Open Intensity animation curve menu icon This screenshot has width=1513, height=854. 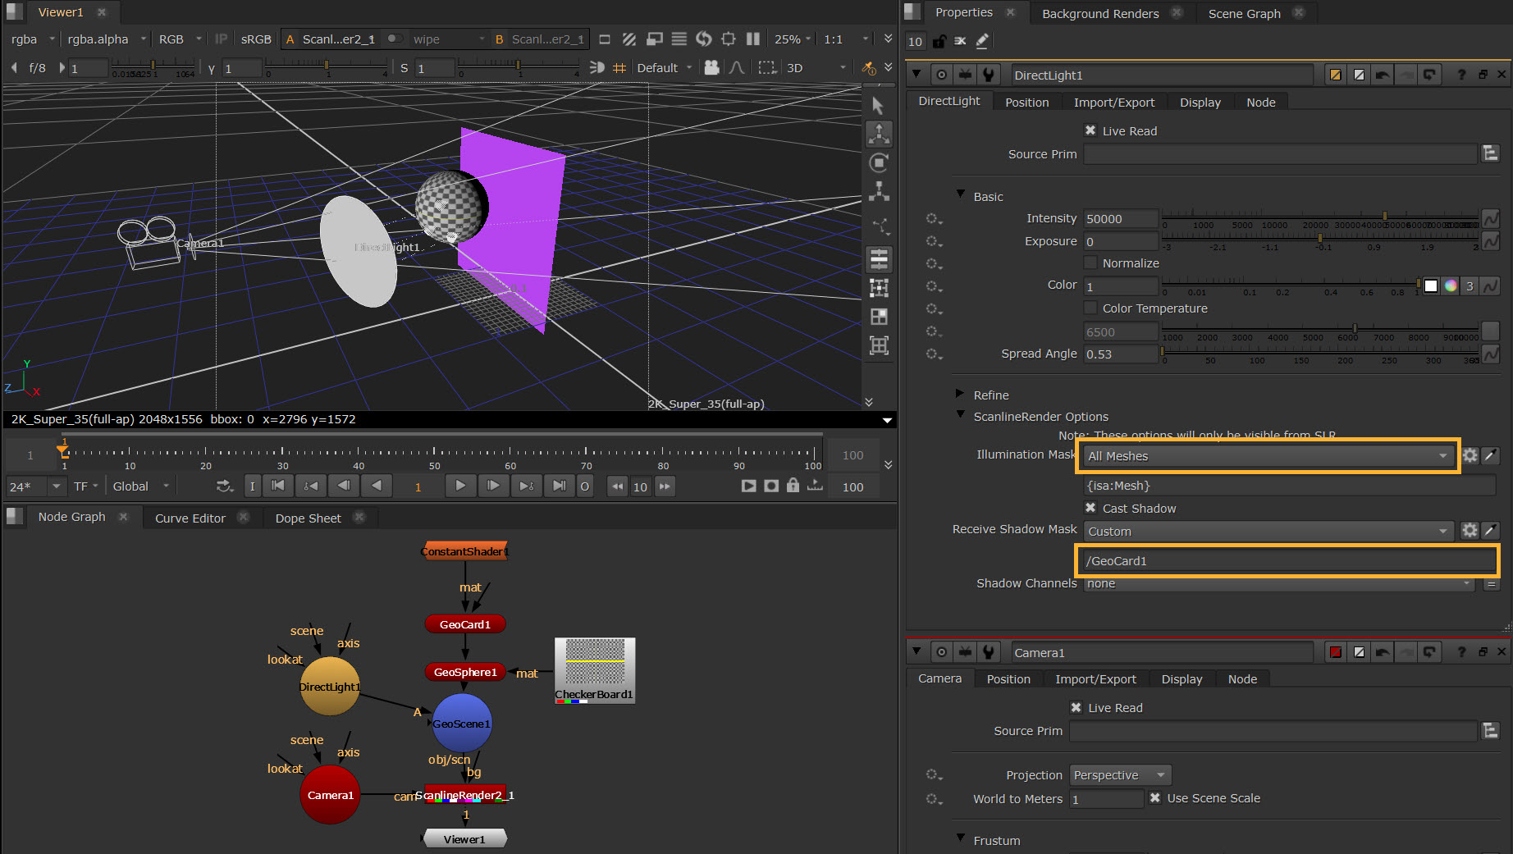(x=1490, y=218)
